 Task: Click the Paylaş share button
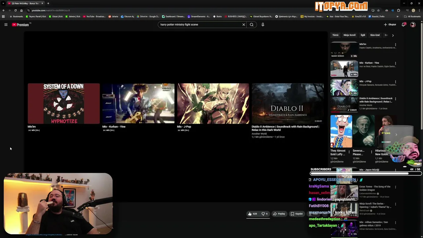pos(279,214)
